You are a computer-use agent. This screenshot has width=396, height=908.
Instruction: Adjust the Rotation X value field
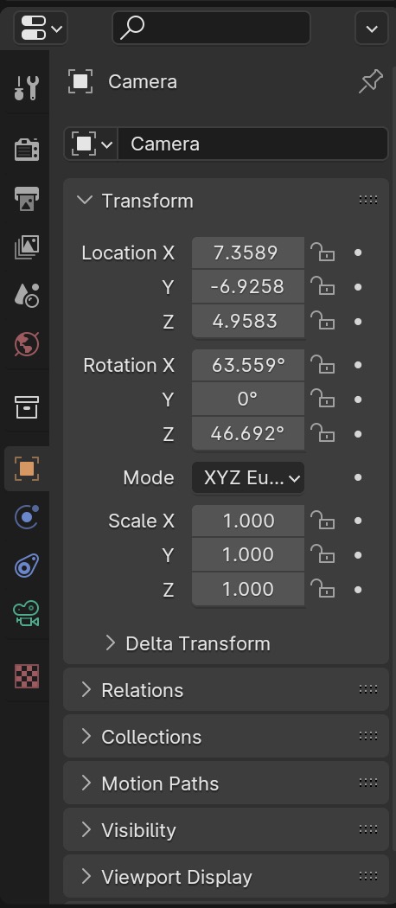pos(248,365)
